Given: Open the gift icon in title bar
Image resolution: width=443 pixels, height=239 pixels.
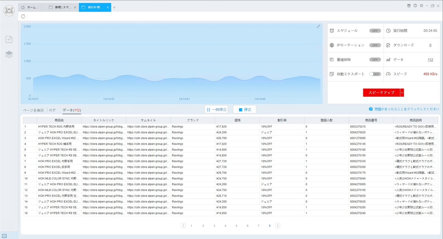Looking at the screenshot, I should point(409,6).
